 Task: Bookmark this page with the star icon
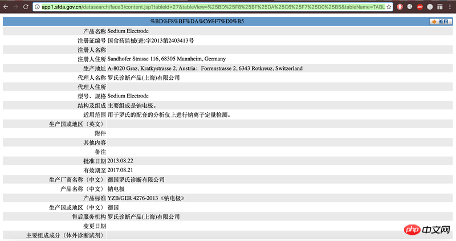click(389, 7)
